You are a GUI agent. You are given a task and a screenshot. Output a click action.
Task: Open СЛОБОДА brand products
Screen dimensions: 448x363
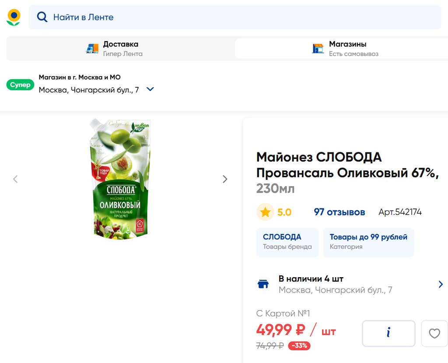click(x=287, y=242)
